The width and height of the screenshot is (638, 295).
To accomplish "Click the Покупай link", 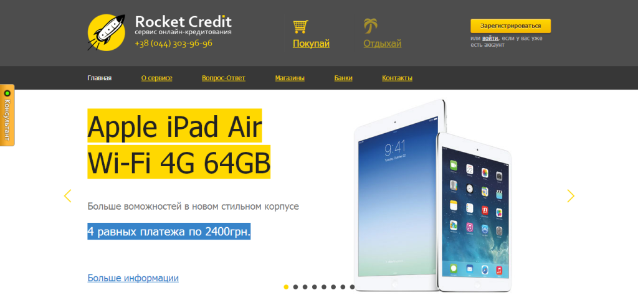I will 312,44.
